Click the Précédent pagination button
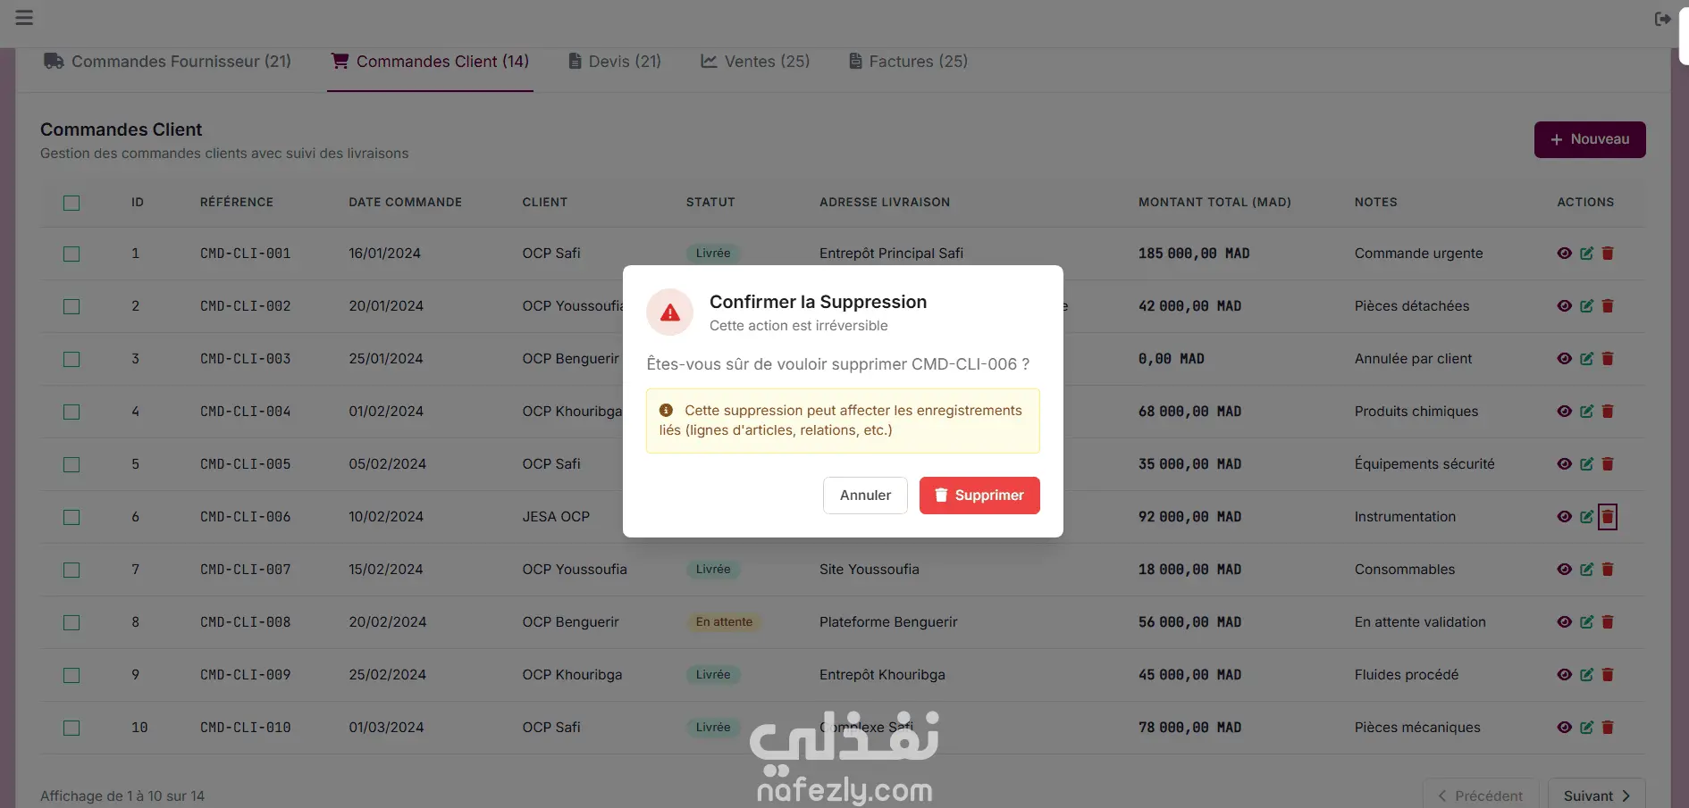Screen dimensions: 1689x808 [1480, 796]
